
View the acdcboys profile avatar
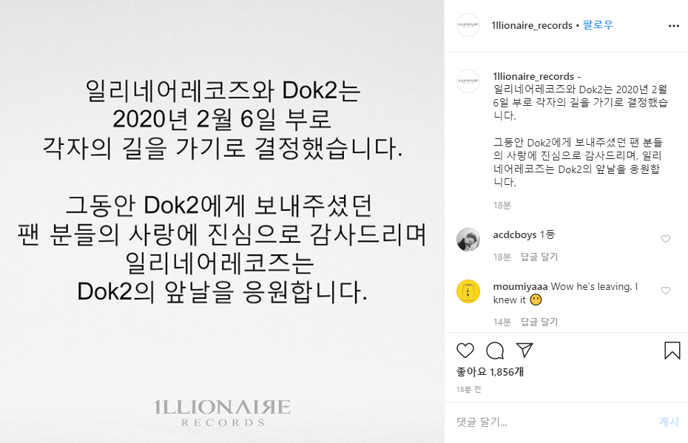468,240
